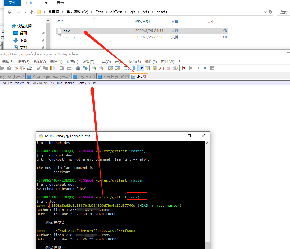Click the macro playback triangle icon

(x=198, y=68)
